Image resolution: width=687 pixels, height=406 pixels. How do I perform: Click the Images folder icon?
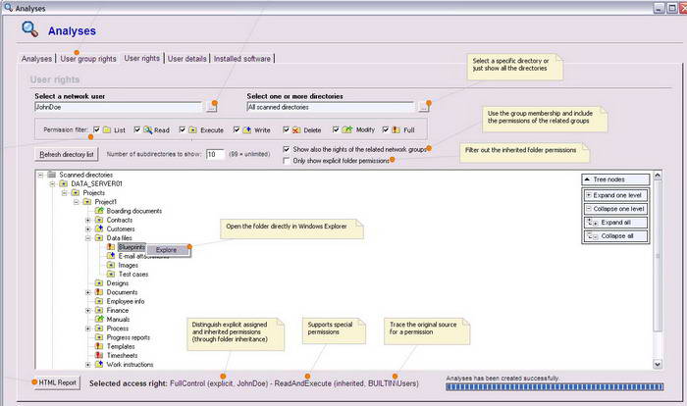(111, 265)
